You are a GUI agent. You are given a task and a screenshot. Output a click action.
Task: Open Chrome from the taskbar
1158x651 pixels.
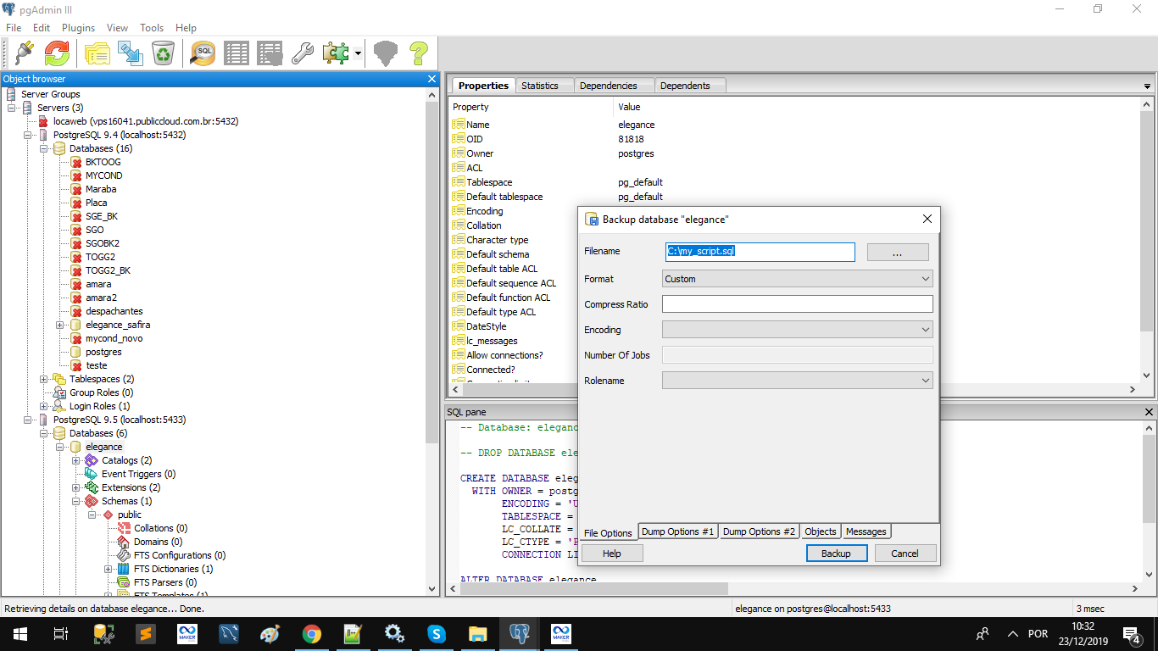pos(311,633)
